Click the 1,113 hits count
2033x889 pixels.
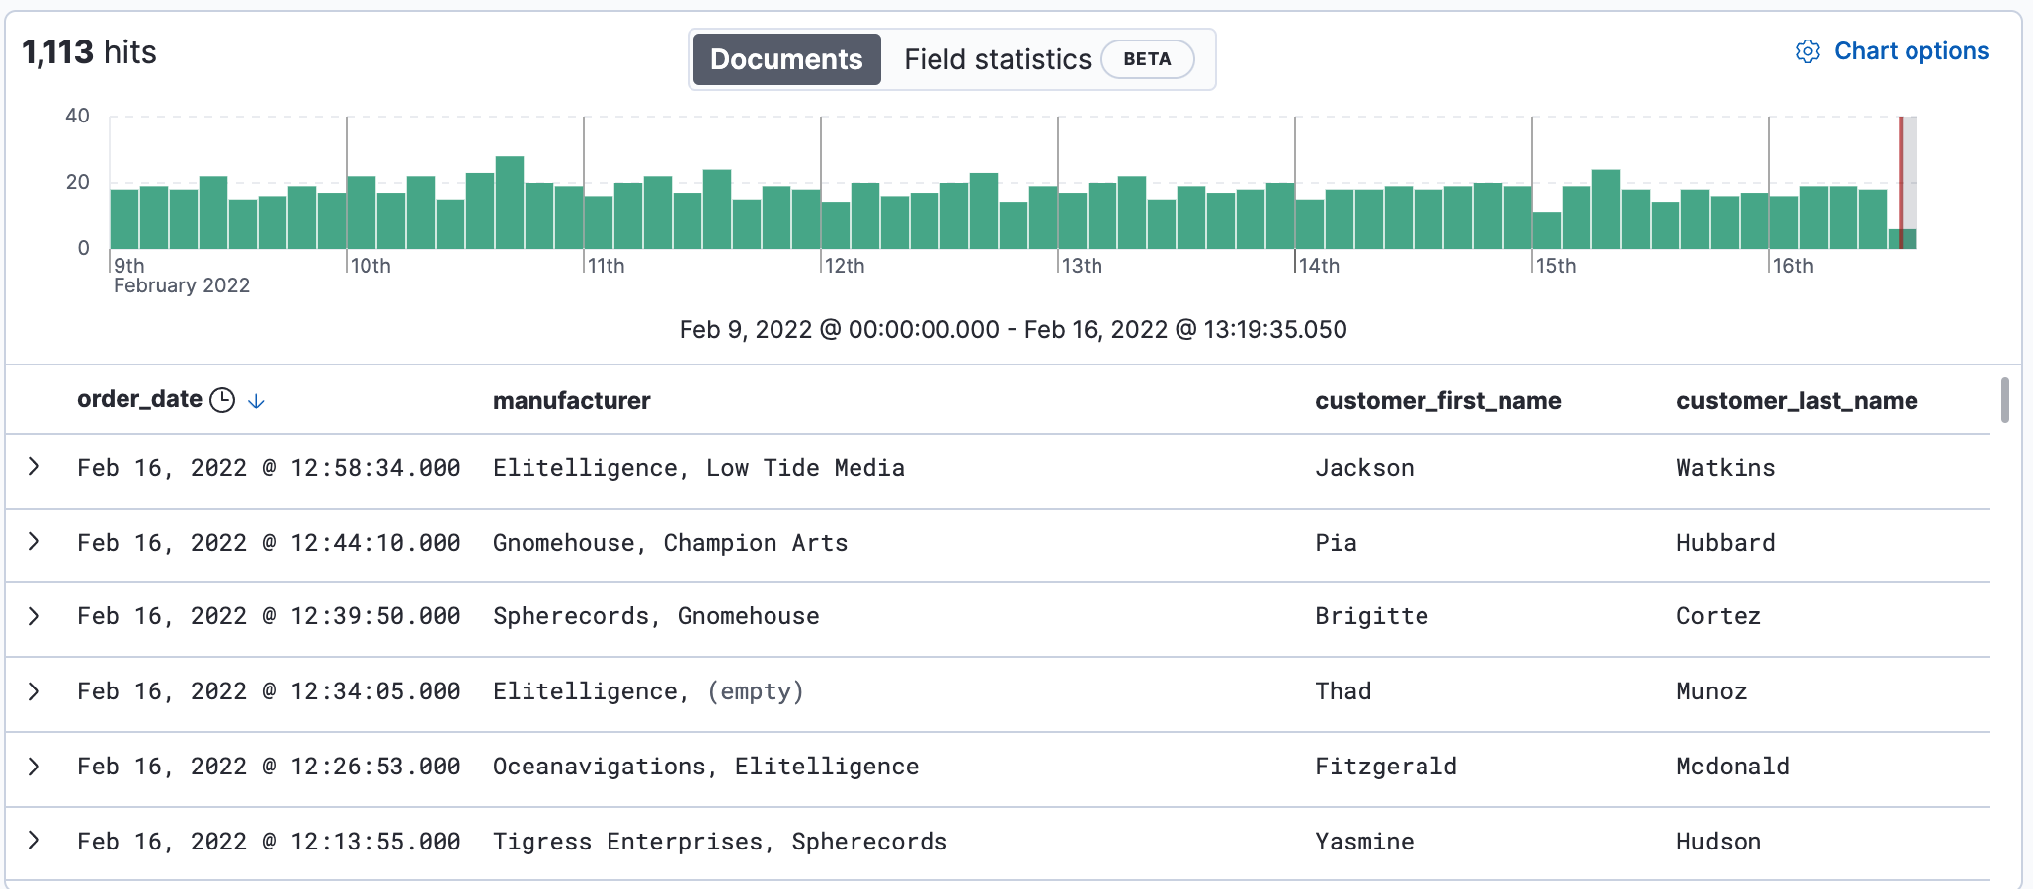pos(89,51)
